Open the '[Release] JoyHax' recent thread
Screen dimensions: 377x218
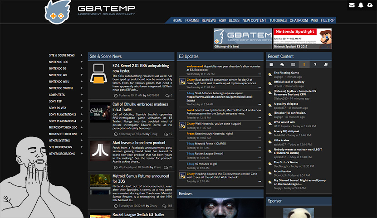[295, 92]
